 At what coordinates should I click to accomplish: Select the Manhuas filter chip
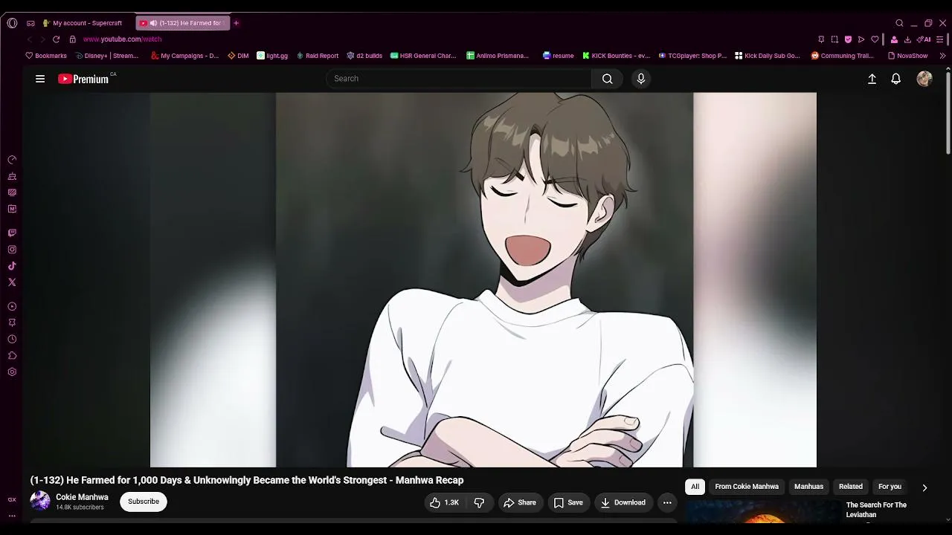[808, 487]
